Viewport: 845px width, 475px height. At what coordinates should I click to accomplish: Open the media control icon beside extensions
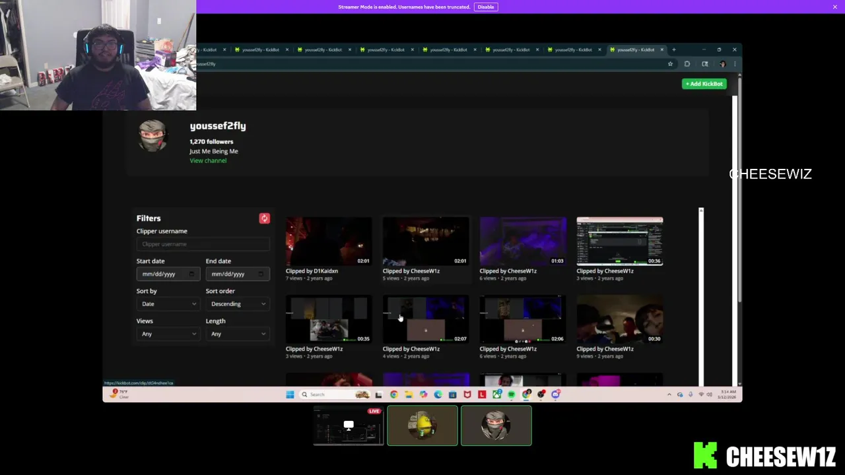(x=705, y=64)
